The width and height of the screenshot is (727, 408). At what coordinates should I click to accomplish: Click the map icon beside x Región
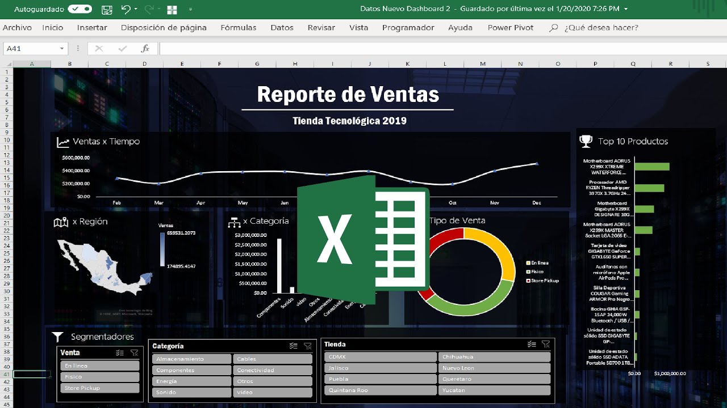coord(61,222)
